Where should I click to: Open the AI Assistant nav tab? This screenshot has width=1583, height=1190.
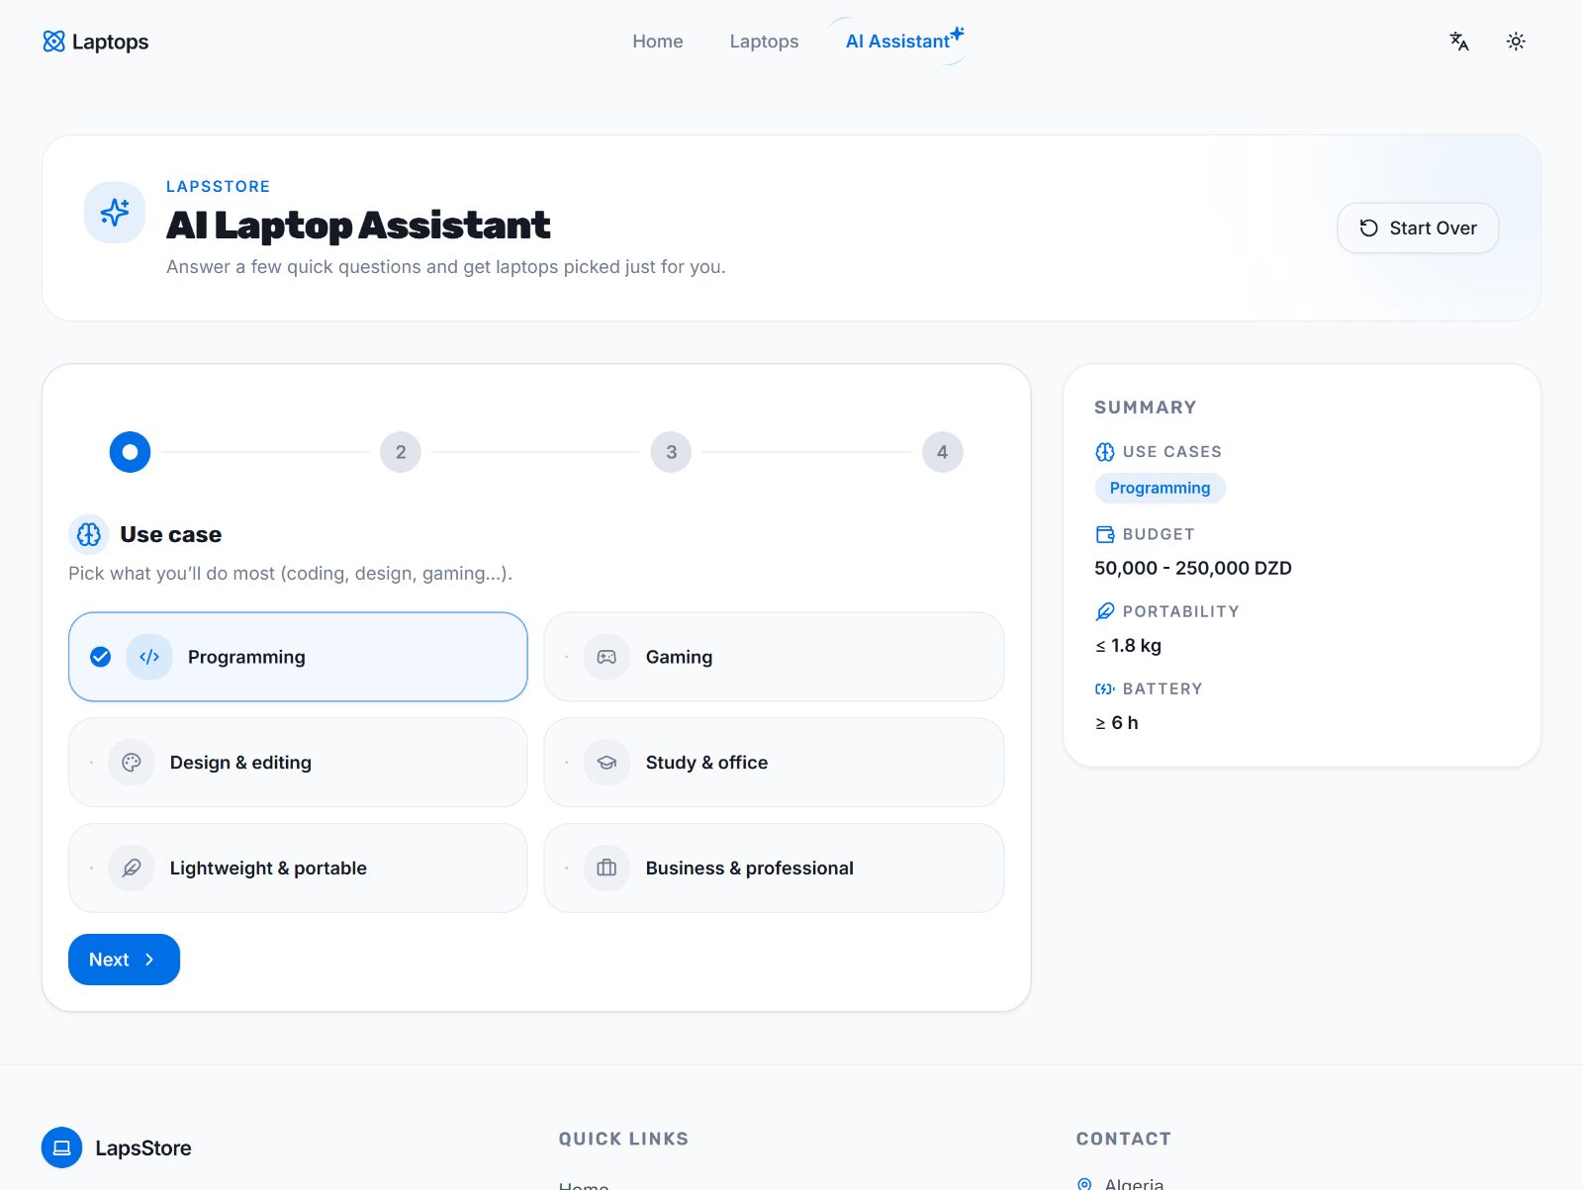coord(898,42)
